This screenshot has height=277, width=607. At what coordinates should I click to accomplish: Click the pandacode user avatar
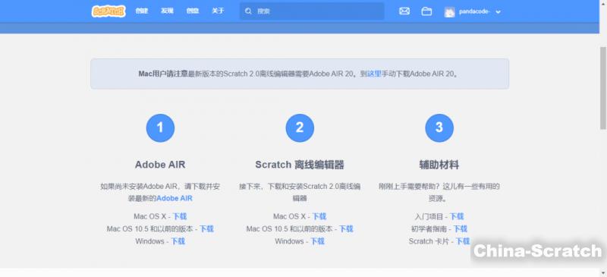[449, 12]
